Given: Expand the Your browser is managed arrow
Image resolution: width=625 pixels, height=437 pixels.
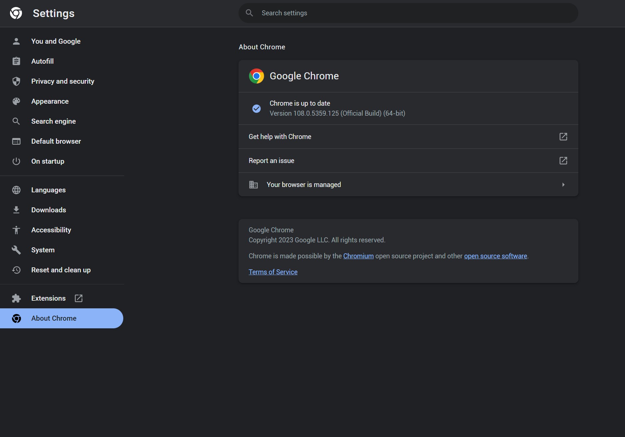Looking at the screenshot, I should tap(563, 185).
